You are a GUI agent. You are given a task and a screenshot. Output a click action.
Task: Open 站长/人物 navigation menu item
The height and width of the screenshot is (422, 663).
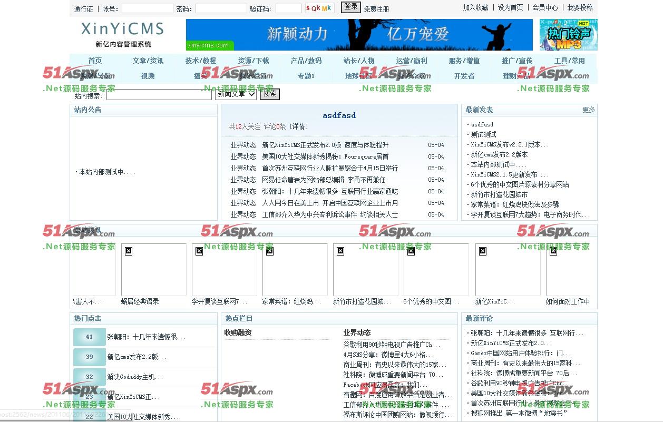click(x=359, y=61)
